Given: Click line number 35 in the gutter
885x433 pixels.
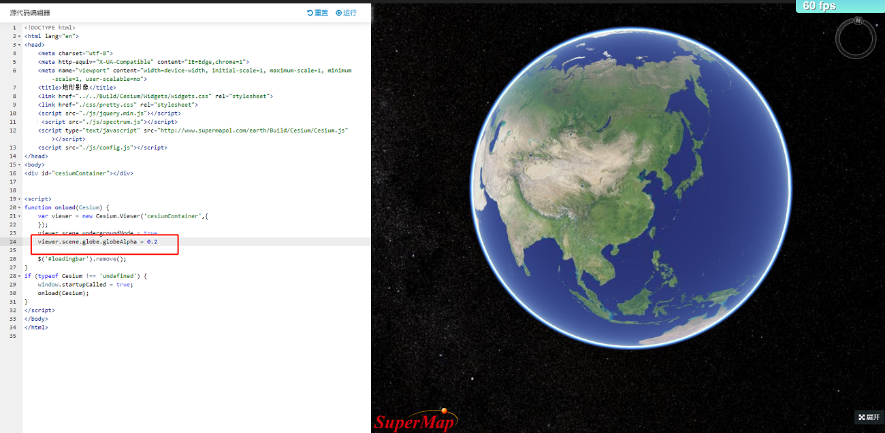Looking at the screenshot, I should click(13, 336).
